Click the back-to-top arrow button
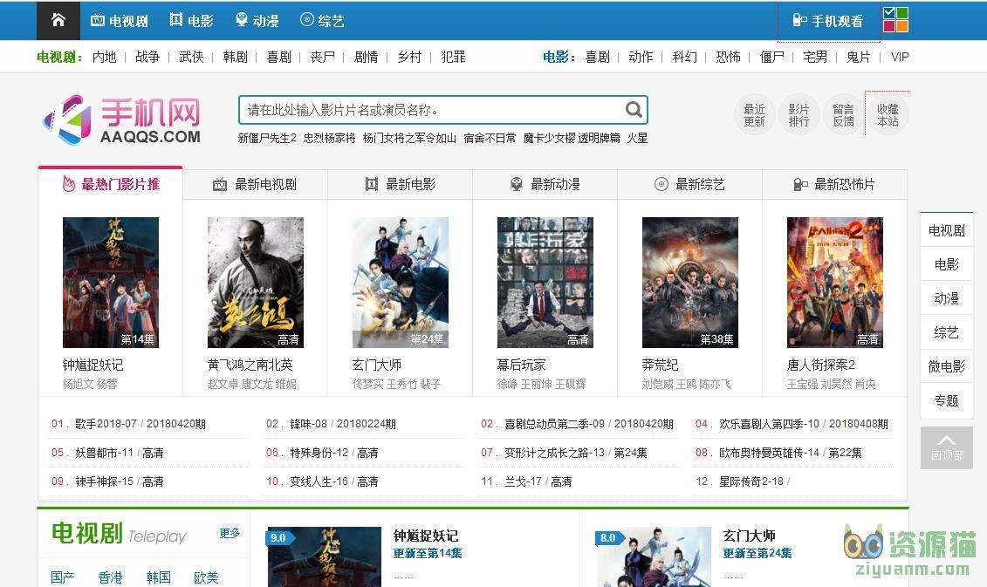The image size is (987, 587). click(x=947, y=447)
